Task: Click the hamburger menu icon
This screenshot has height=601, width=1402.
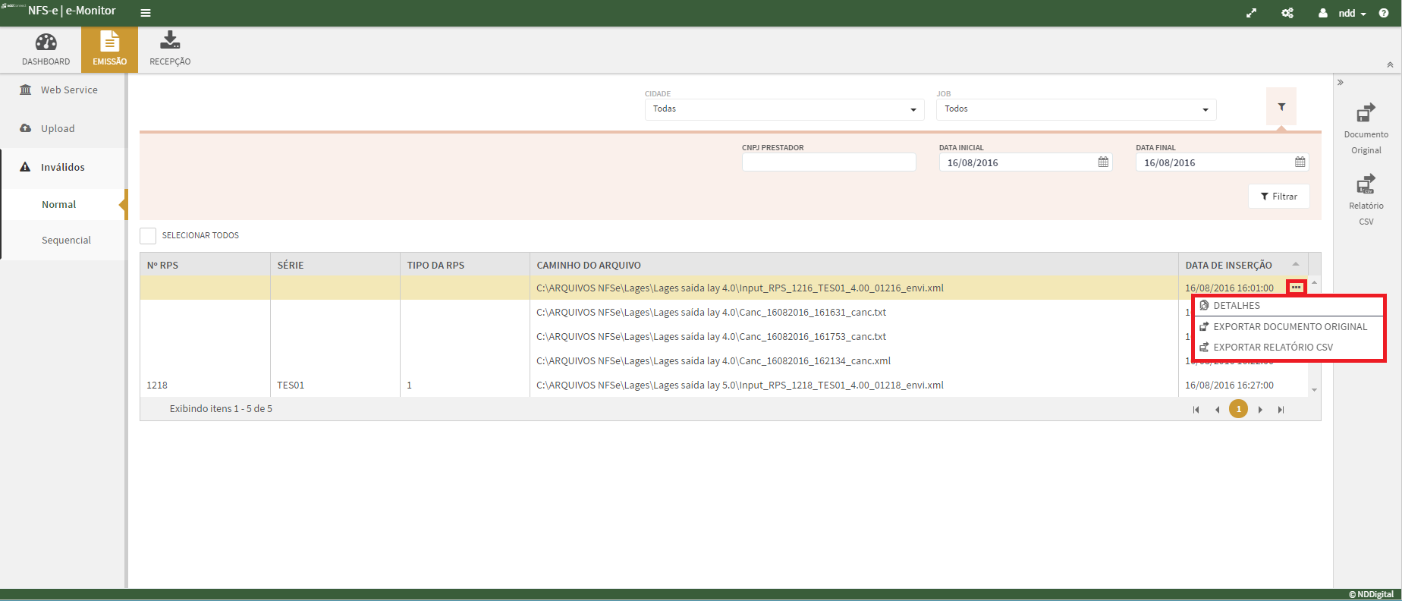Action: click(146, 13)
